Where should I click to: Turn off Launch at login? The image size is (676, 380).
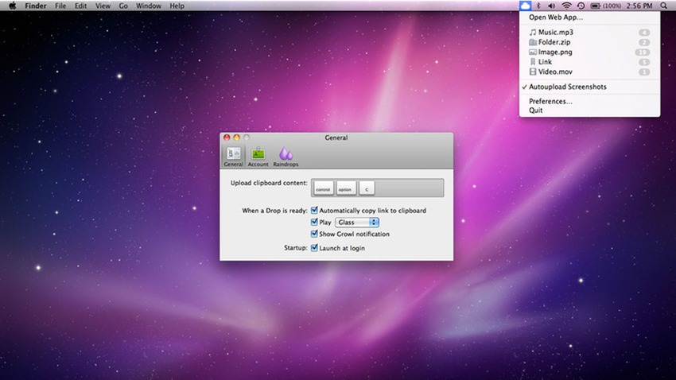point(315,248)
